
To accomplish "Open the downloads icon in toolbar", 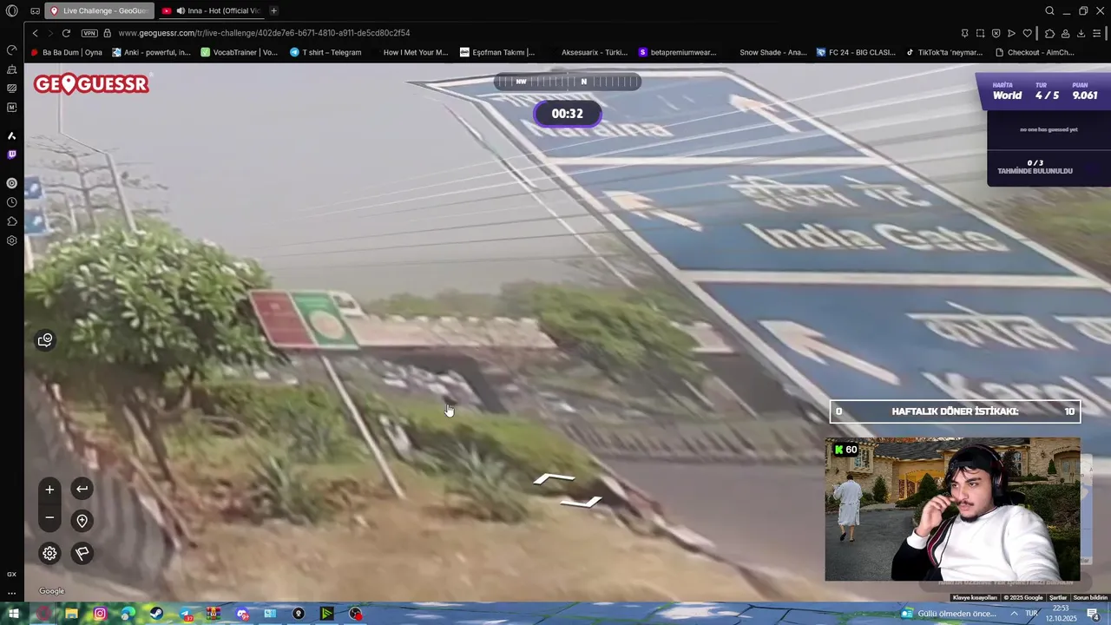I will 1081,33.
